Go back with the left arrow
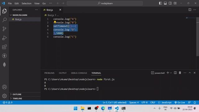199x112 pixels. click(x=58, y=3)
